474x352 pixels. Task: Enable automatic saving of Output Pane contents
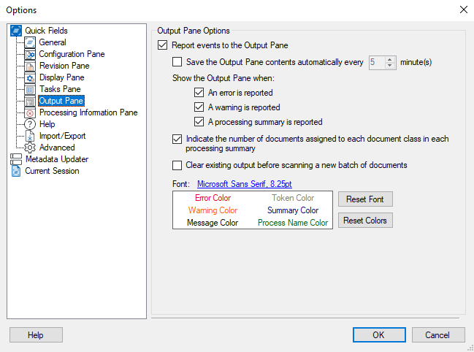pyautogui.click(x=177, y=62)
